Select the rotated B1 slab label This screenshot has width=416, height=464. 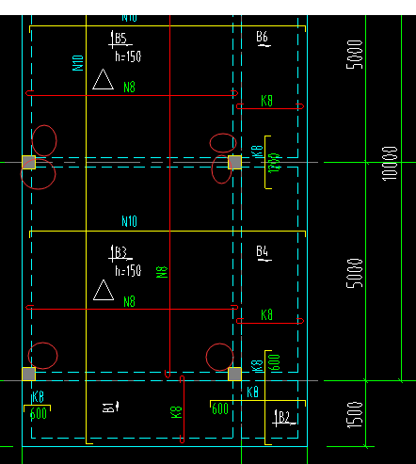click(108, 408)
